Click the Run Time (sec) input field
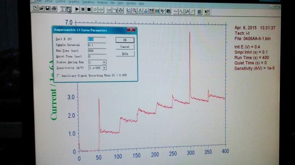295x165 pixels. click(x=97, y=51)
